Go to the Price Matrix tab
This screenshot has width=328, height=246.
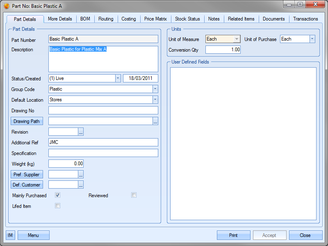tap(155, 19)
